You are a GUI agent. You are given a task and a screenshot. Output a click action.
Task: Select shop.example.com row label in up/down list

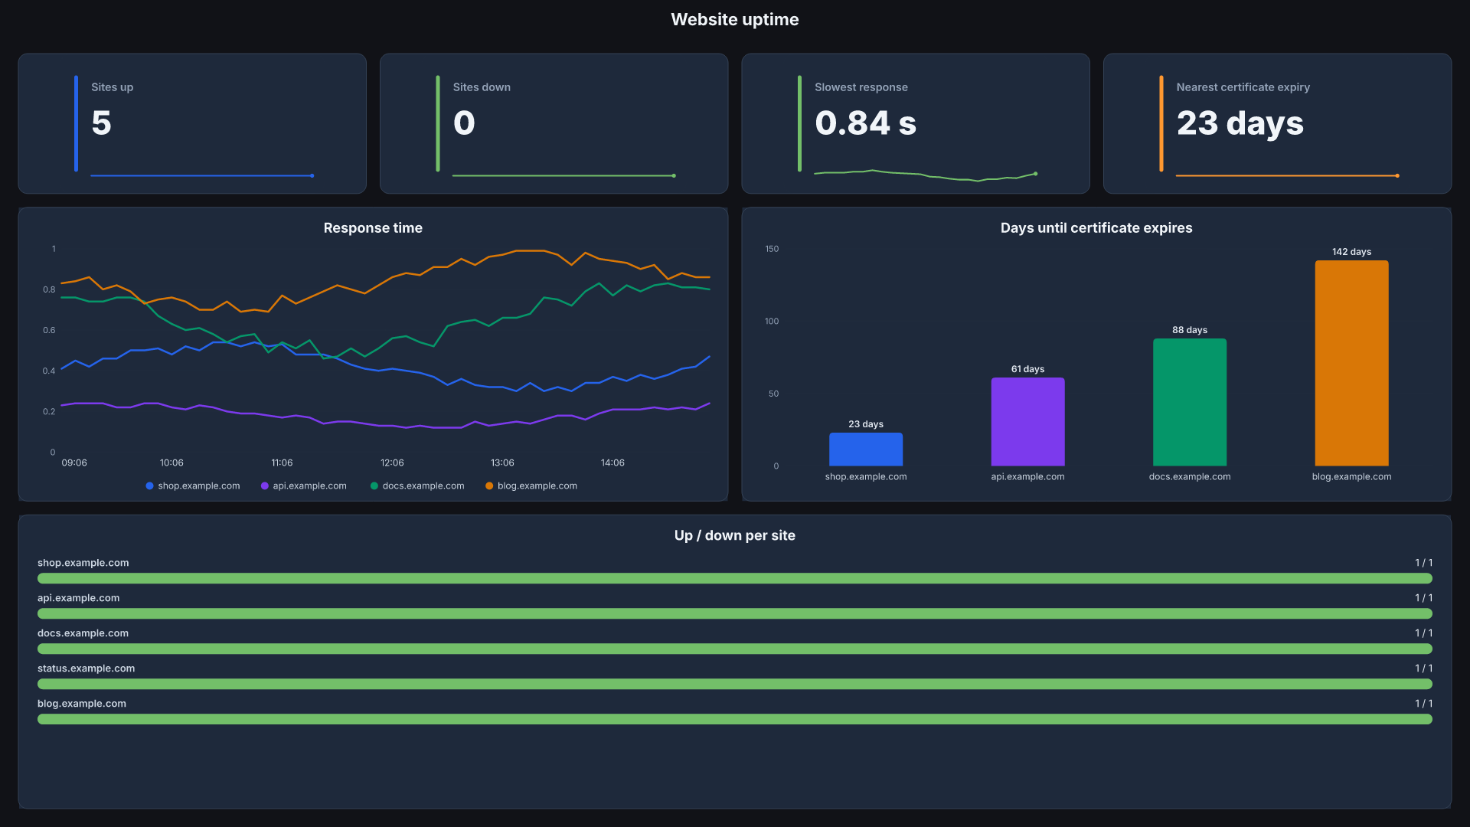pyautogui.click(x=83, y=563)
